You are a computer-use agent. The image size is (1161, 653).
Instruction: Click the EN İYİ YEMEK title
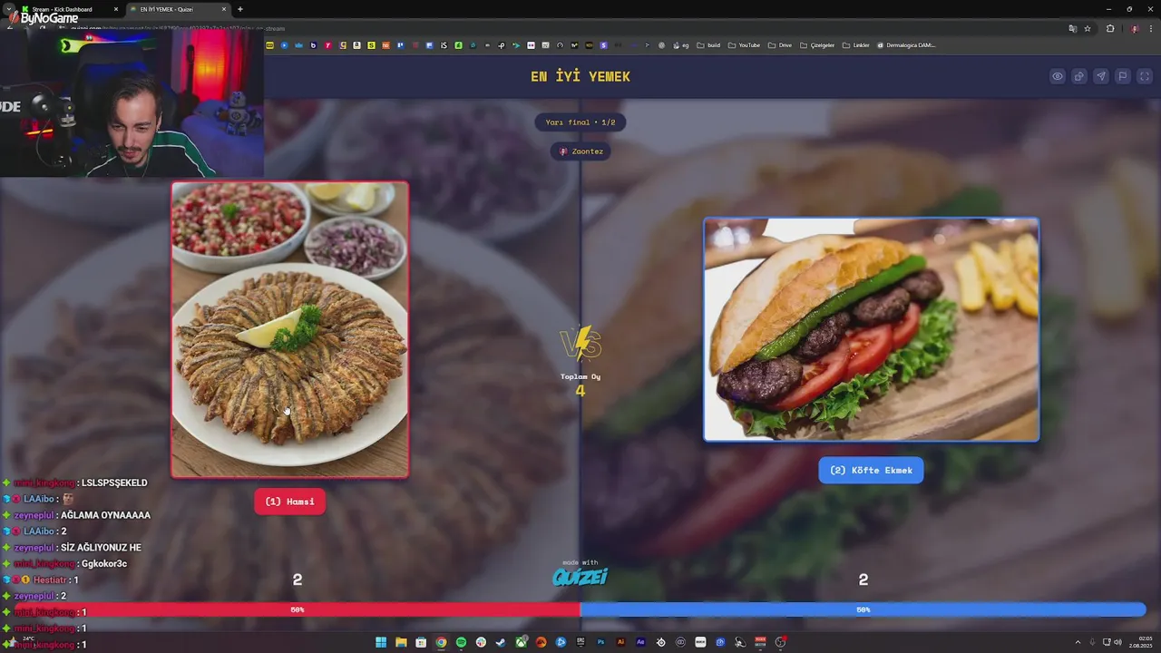tap(580, 76)
